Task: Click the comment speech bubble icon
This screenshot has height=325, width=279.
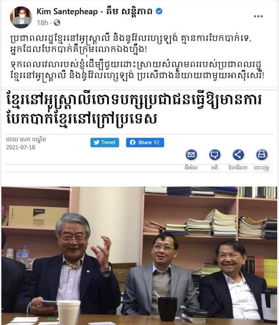Action: tap(215, 154)
